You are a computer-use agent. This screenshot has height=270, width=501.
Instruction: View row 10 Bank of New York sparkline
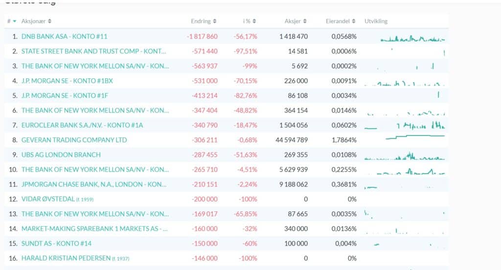[407, 172]
